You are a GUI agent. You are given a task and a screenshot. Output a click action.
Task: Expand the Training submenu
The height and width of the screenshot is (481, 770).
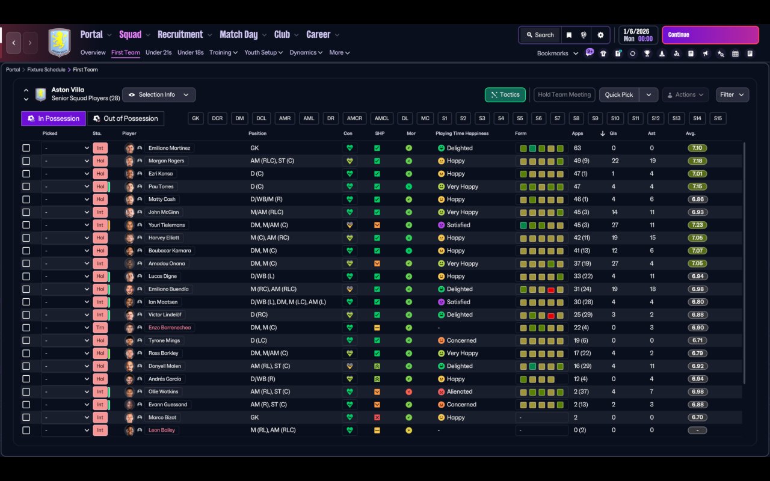(x=223, y=53)
